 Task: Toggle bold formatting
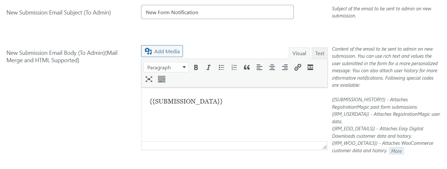[196, 67]
